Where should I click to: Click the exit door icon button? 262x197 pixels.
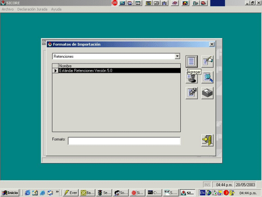pos(207,140)
